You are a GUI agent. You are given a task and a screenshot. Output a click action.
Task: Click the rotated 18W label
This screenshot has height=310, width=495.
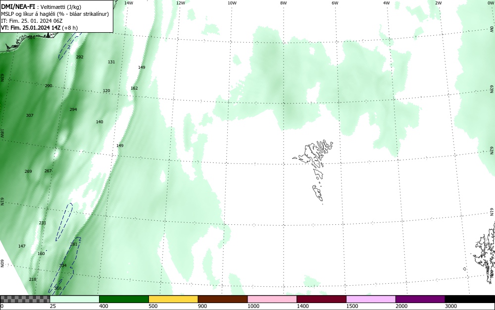click(x=2, y=133)
